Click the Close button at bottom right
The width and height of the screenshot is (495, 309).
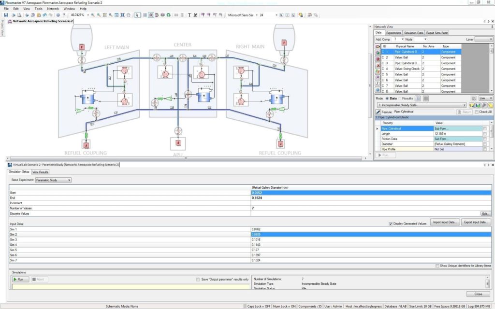pyautogui.click(x=478, y=294)
